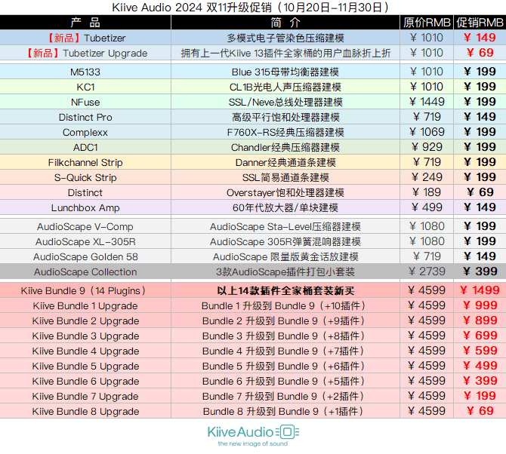Click the 3款AudioScape插件打包小套装 description
Image resolution: width=506 pixels, height=454 pixels.
(285, 272)
